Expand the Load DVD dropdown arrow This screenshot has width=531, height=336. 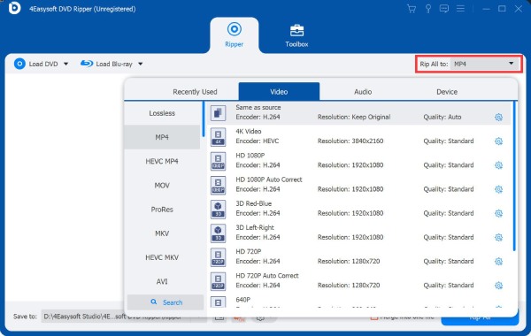point(66,64)
